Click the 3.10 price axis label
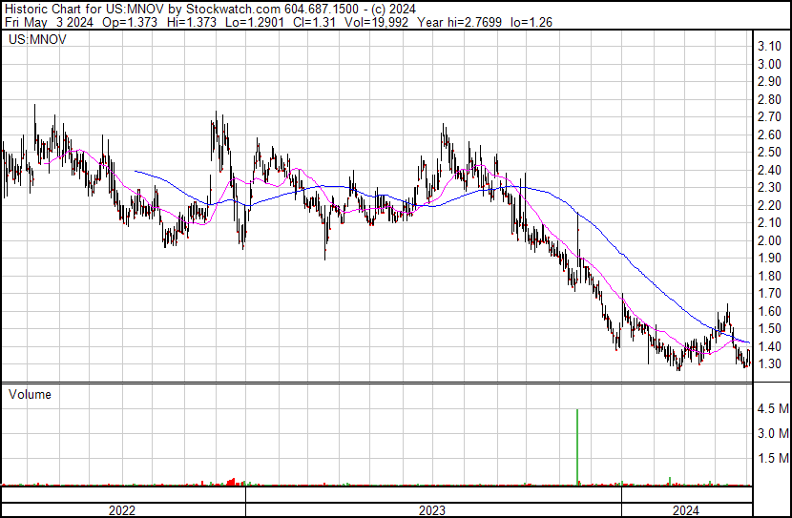 (769, 47)
